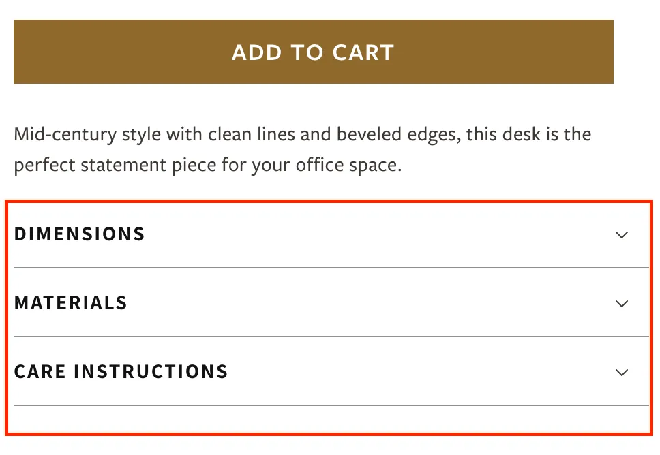Select the MATERIALS accordion label
The width and height of the screenshot is (660, 455).
pyautogui.click(x=71, y=303)
